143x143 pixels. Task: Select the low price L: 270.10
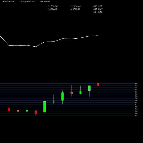point(75,9)
